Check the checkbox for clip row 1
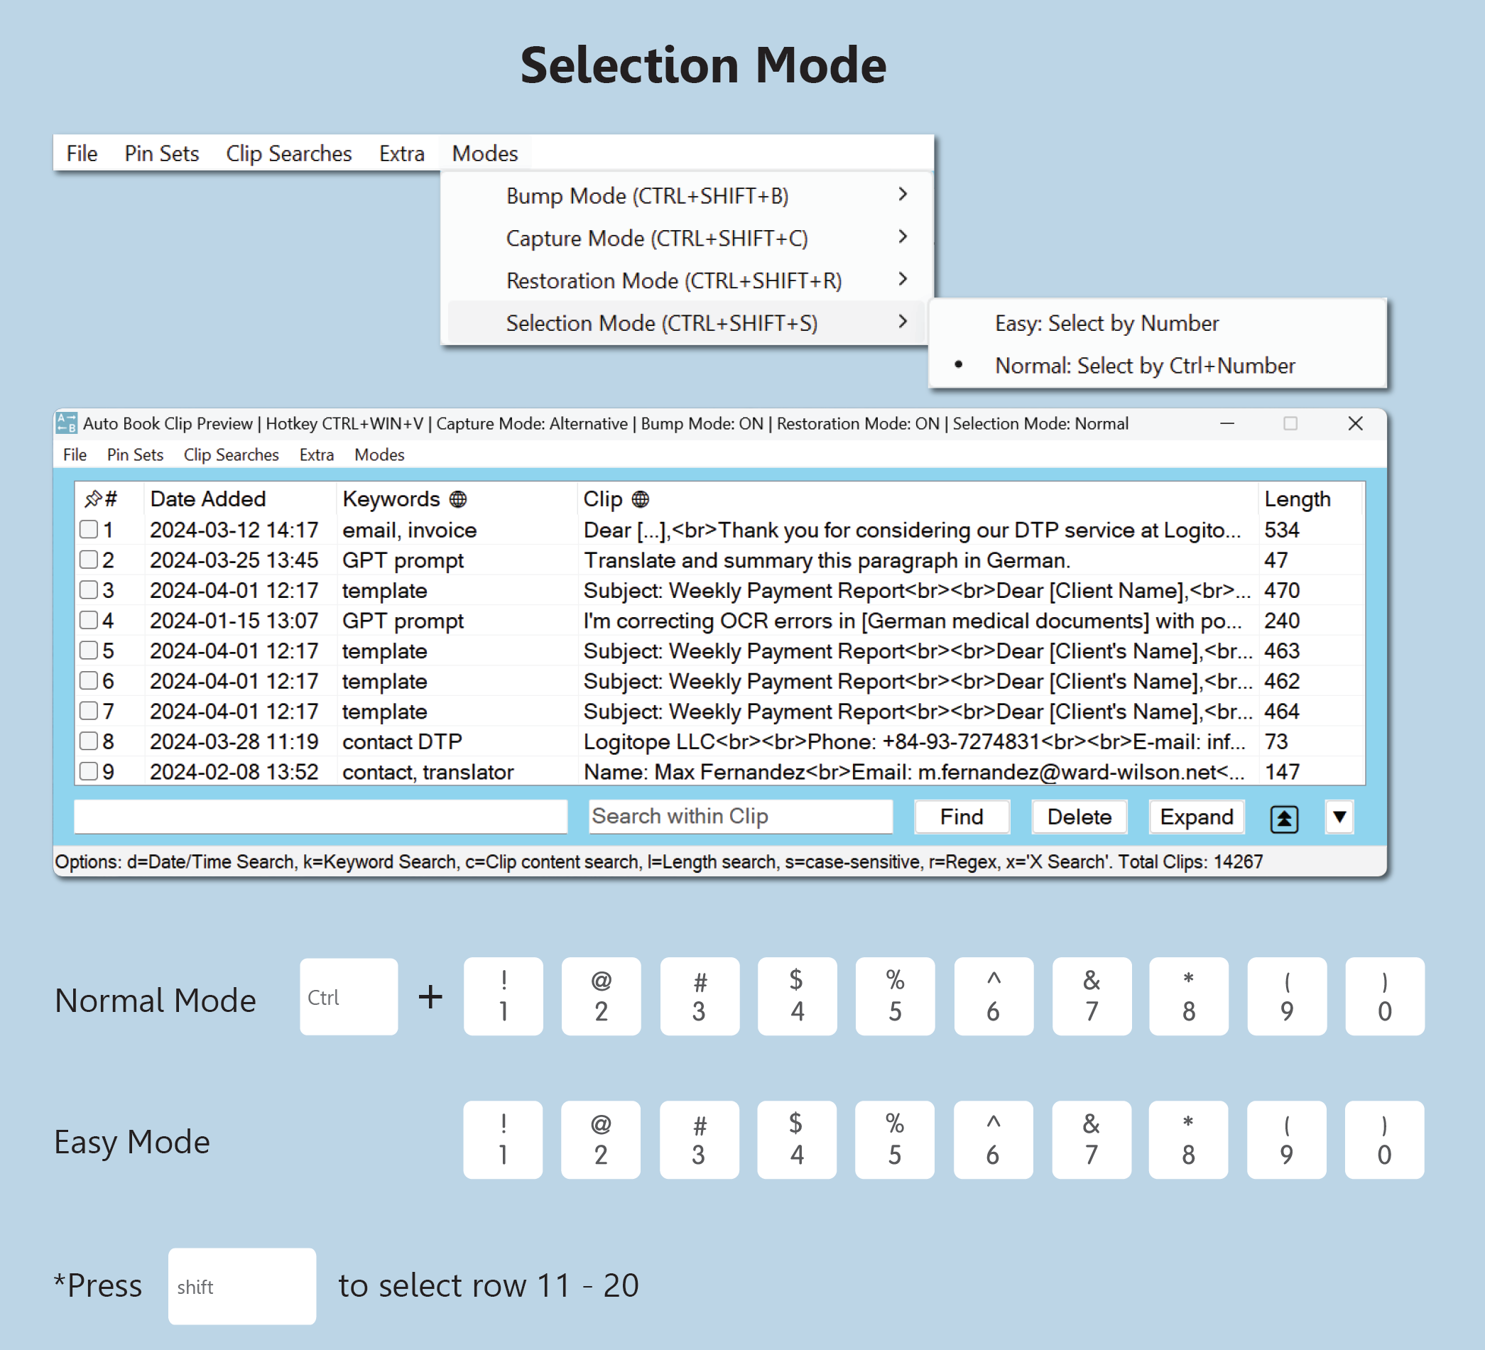The image size is (1485, 1350). 89,530
